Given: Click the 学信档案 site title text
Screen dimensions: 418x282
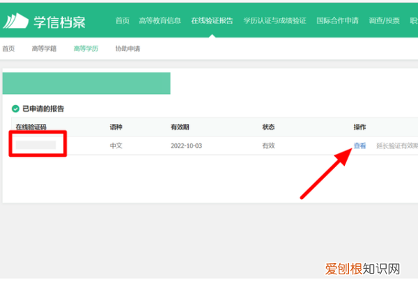Looking at the screenshot, I should (59, 22).
